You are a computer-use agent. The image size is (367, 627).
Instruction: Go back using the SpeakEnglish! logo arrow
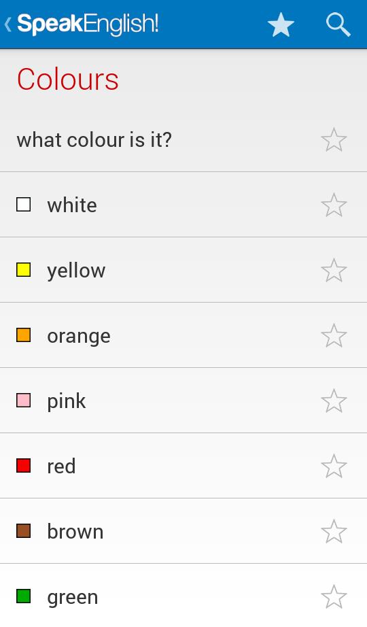click(7, 24)
